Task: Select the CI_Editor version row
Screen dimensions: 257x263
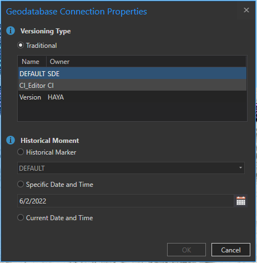Action: tap(132, 86)
